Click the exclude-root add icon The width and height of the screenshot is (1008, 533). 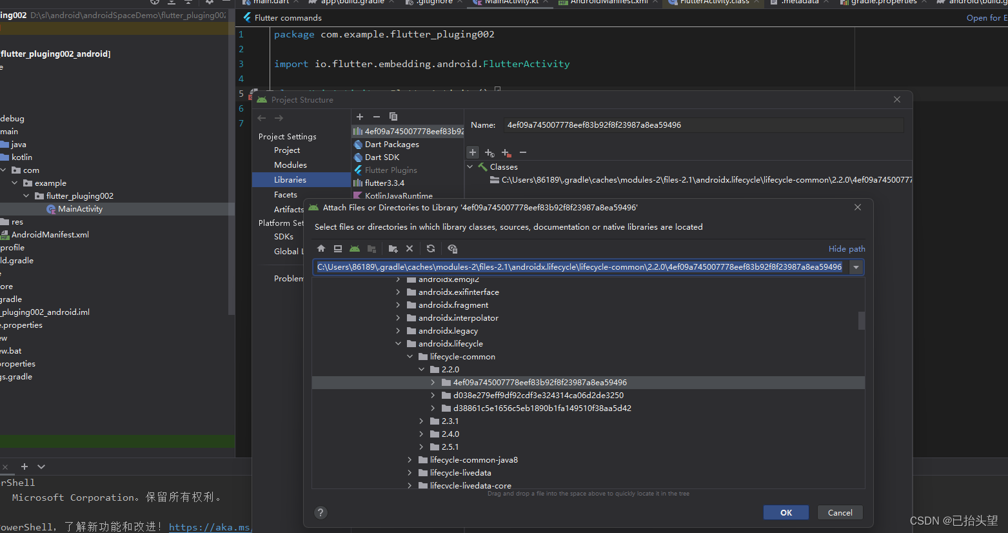506,153
